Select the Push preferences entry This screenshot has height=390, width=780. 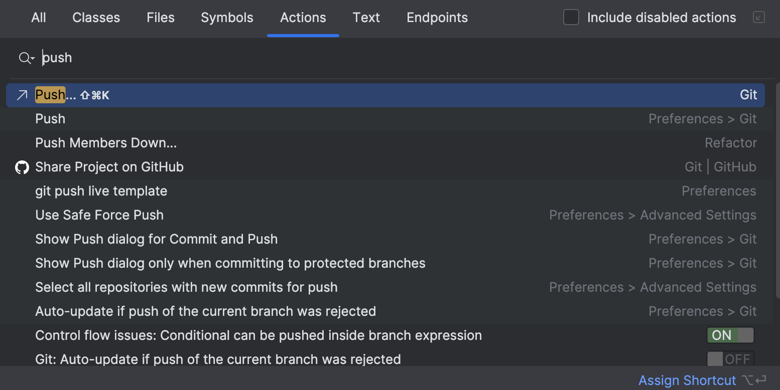pyautogui.click(x=50, y=119)
